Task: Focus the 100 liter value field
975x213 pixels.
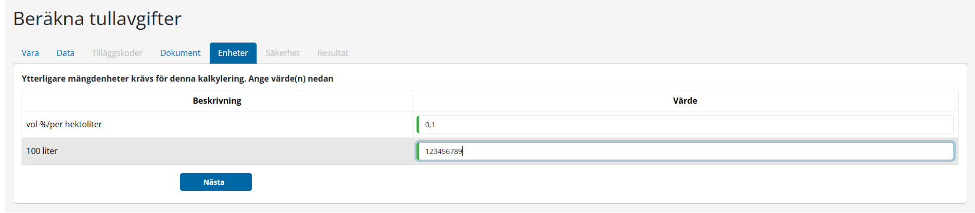Action: [685, 151]
